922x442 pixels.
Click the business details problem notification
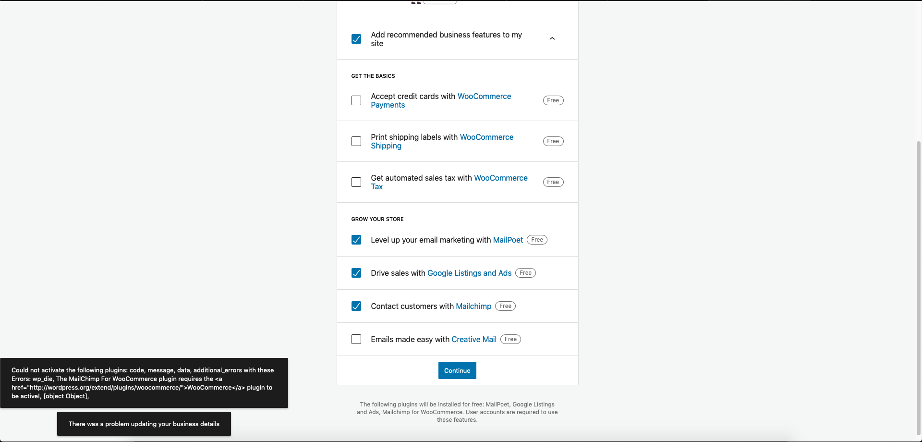click(144, 424)
